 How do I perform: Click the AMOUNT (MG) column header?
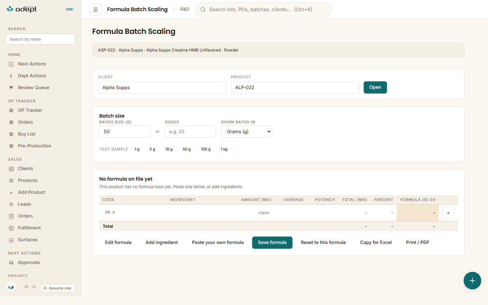(x=256, y=200)
